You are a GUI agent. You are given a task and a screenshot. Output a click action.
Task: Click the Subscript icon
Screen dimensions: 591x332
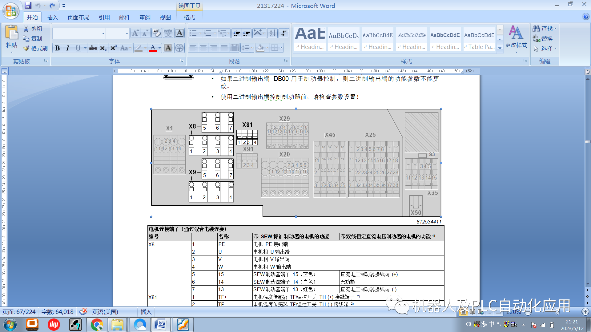[x=103, y=48]
